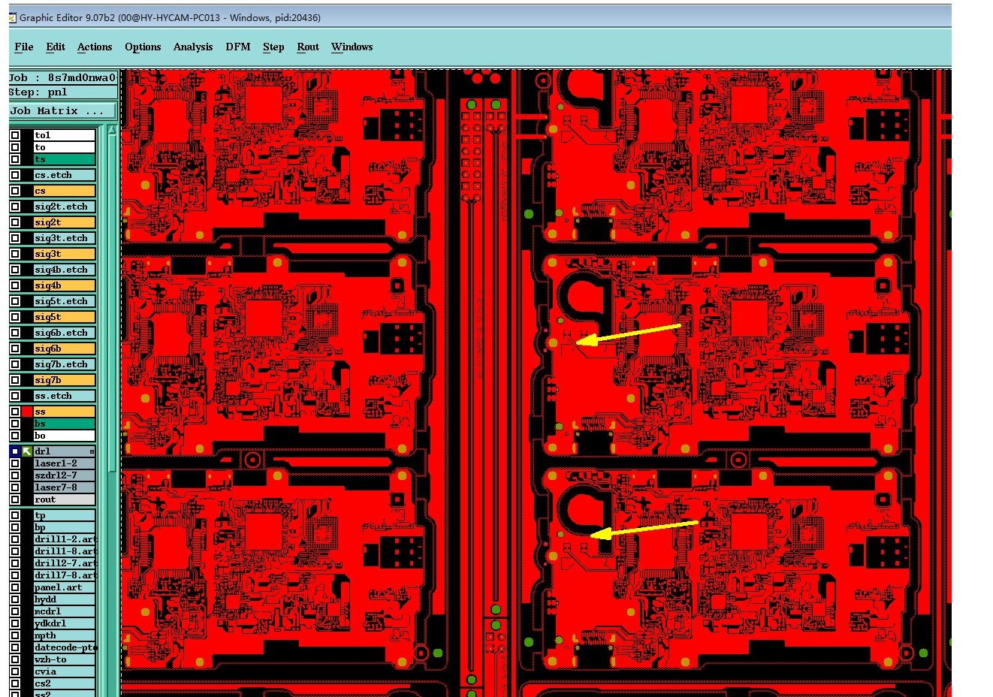Select the laser7-8 layer name
Screen dimensions: 993x697
(65, 487)
